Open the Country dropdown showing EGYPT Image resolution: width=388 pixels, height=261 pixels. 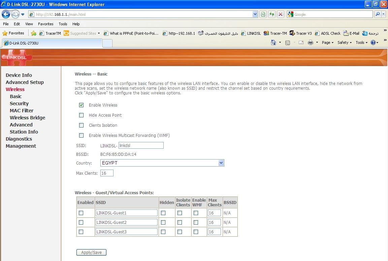click(162, 163)
